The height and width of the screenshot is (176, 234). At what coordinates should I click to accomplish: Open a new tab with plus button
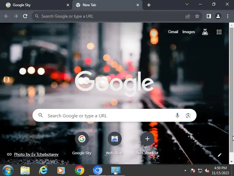149,5
